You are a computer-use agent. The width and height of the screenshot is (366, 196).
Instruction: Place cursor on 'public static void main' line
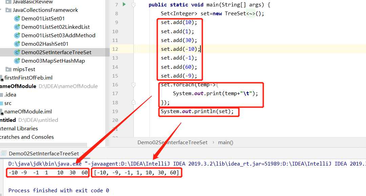click(209, 5)
